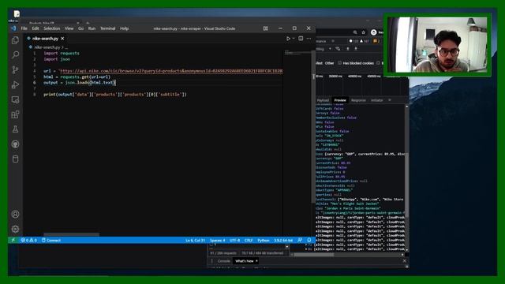Click the import HAR upload icon
Viewport: 505px width, 284px height.
click(348, 49)
